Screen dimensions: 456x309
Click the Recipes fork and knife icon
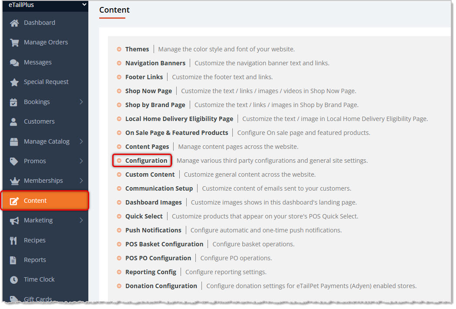13,240
